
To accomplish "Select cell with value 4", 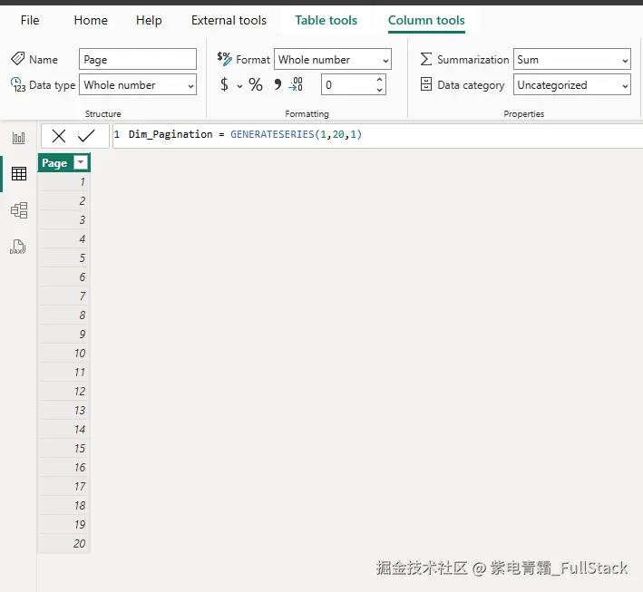I will point(64,238).
